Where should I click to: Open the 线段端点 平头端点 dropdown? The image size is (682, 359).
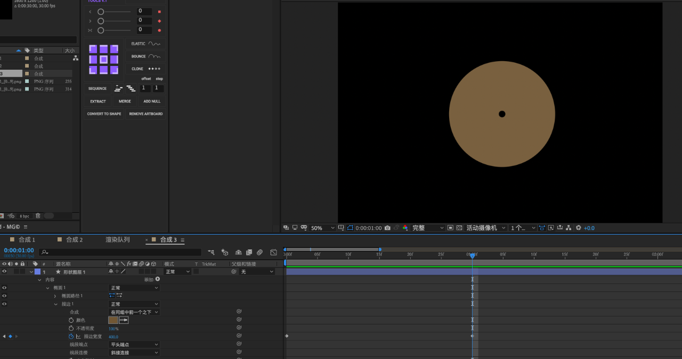pyautogui.click(x=134, y=345)
